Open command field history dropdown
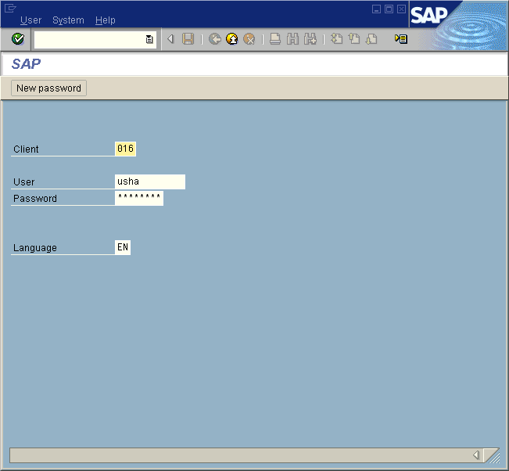The width and height of the screenshot is (509, 471). tap(149, 39)
